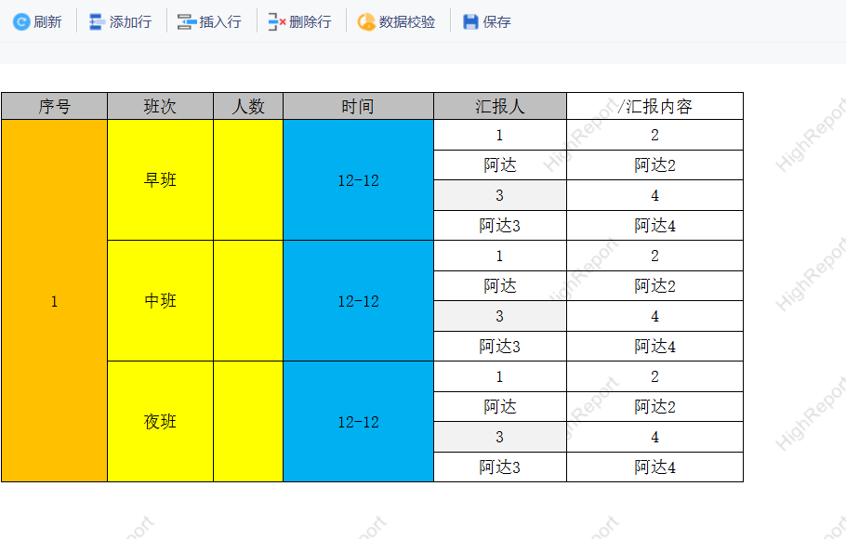Select the yellow 夜班 cell

pos(160,422)
